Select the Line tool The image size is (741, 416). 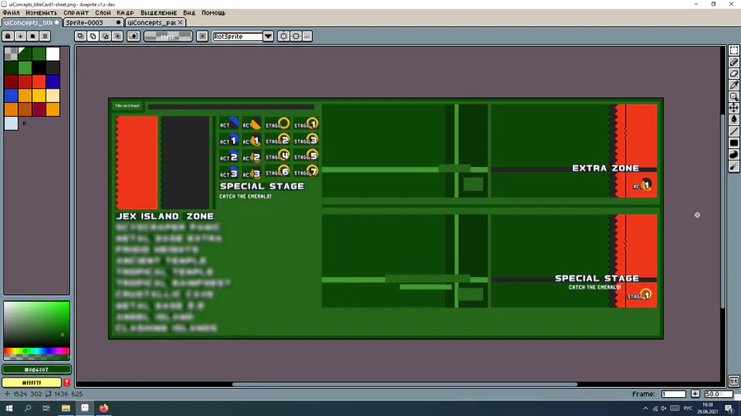click(734, 131)
